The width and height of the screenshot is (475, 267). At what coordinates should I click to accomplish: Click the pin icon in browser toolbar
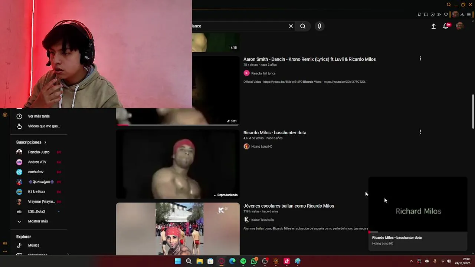tap(419, 15)
